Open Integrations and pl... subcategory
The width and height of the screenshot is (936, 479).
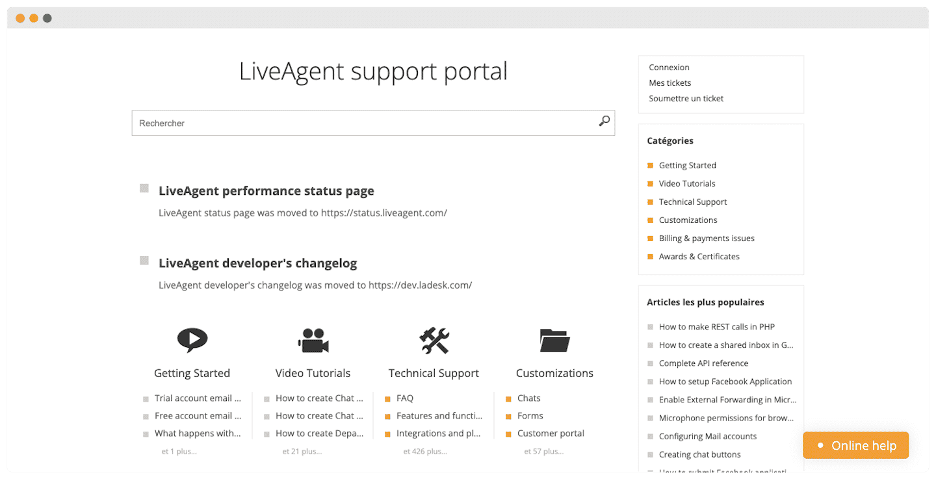pos(439,434)
